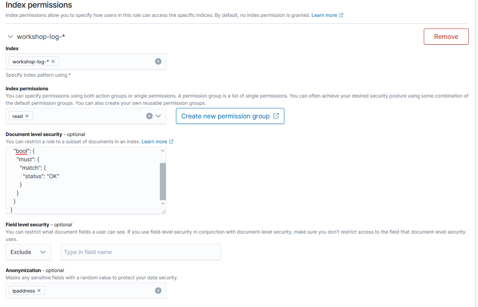Viewport: 478px width, 307px height.
Task: Click scroll down arrow in query editor
Action: pyautogui.click(x=163, y=203)
